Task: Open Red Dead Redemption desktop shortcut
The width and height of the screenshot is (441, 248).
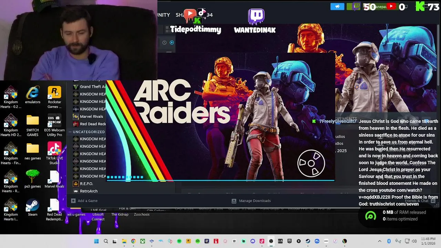Action: (54, 210)
